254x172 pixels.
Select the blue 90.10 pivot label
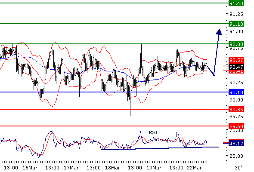click(x=236, y=92)
